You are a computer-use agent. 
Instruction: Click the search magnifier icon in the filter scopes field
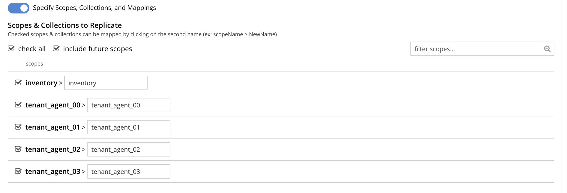pos(547,49)
